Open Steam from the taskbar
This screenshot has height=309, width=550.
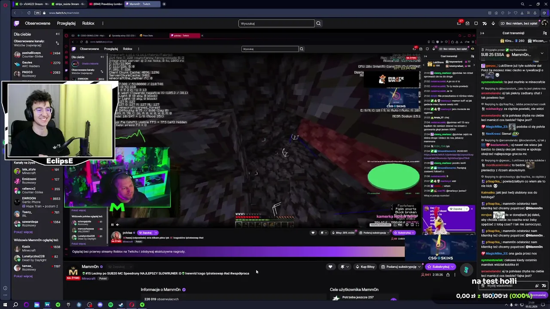[x=121, y=305]
